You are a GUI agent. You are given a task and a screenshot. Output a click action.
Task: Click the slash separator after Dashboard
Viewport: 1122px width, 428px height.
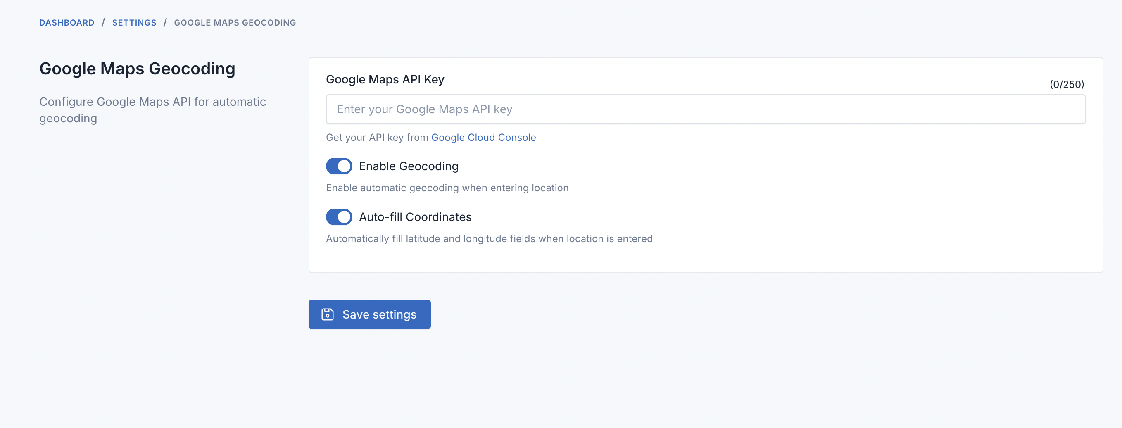[103, 23]
